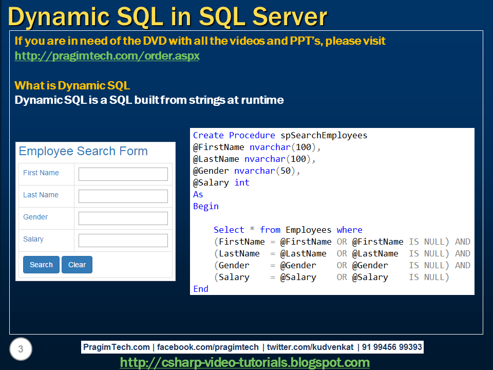Click into the First Name input field
The height and width of the screenshot is (370, 493).
click(123, 174)
